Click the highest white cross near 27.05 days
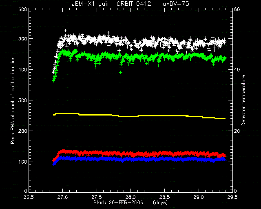This screenshot has width=261, height=209. pos(66,31)
